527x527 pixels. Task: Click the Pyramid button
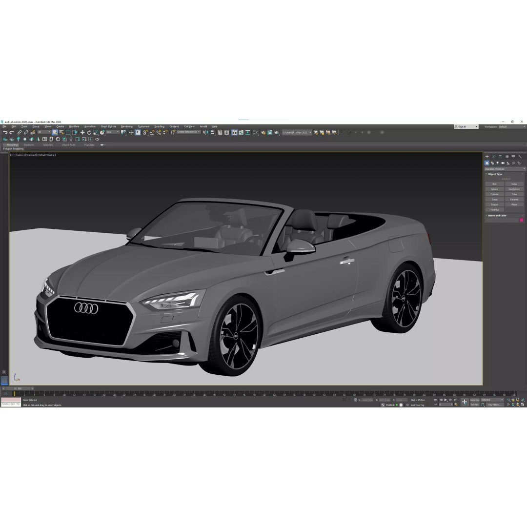click(x=514, y=199)
